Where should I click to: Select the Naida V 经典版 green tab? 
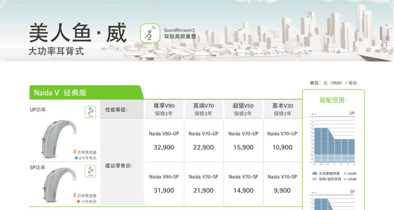pos(86,93)
